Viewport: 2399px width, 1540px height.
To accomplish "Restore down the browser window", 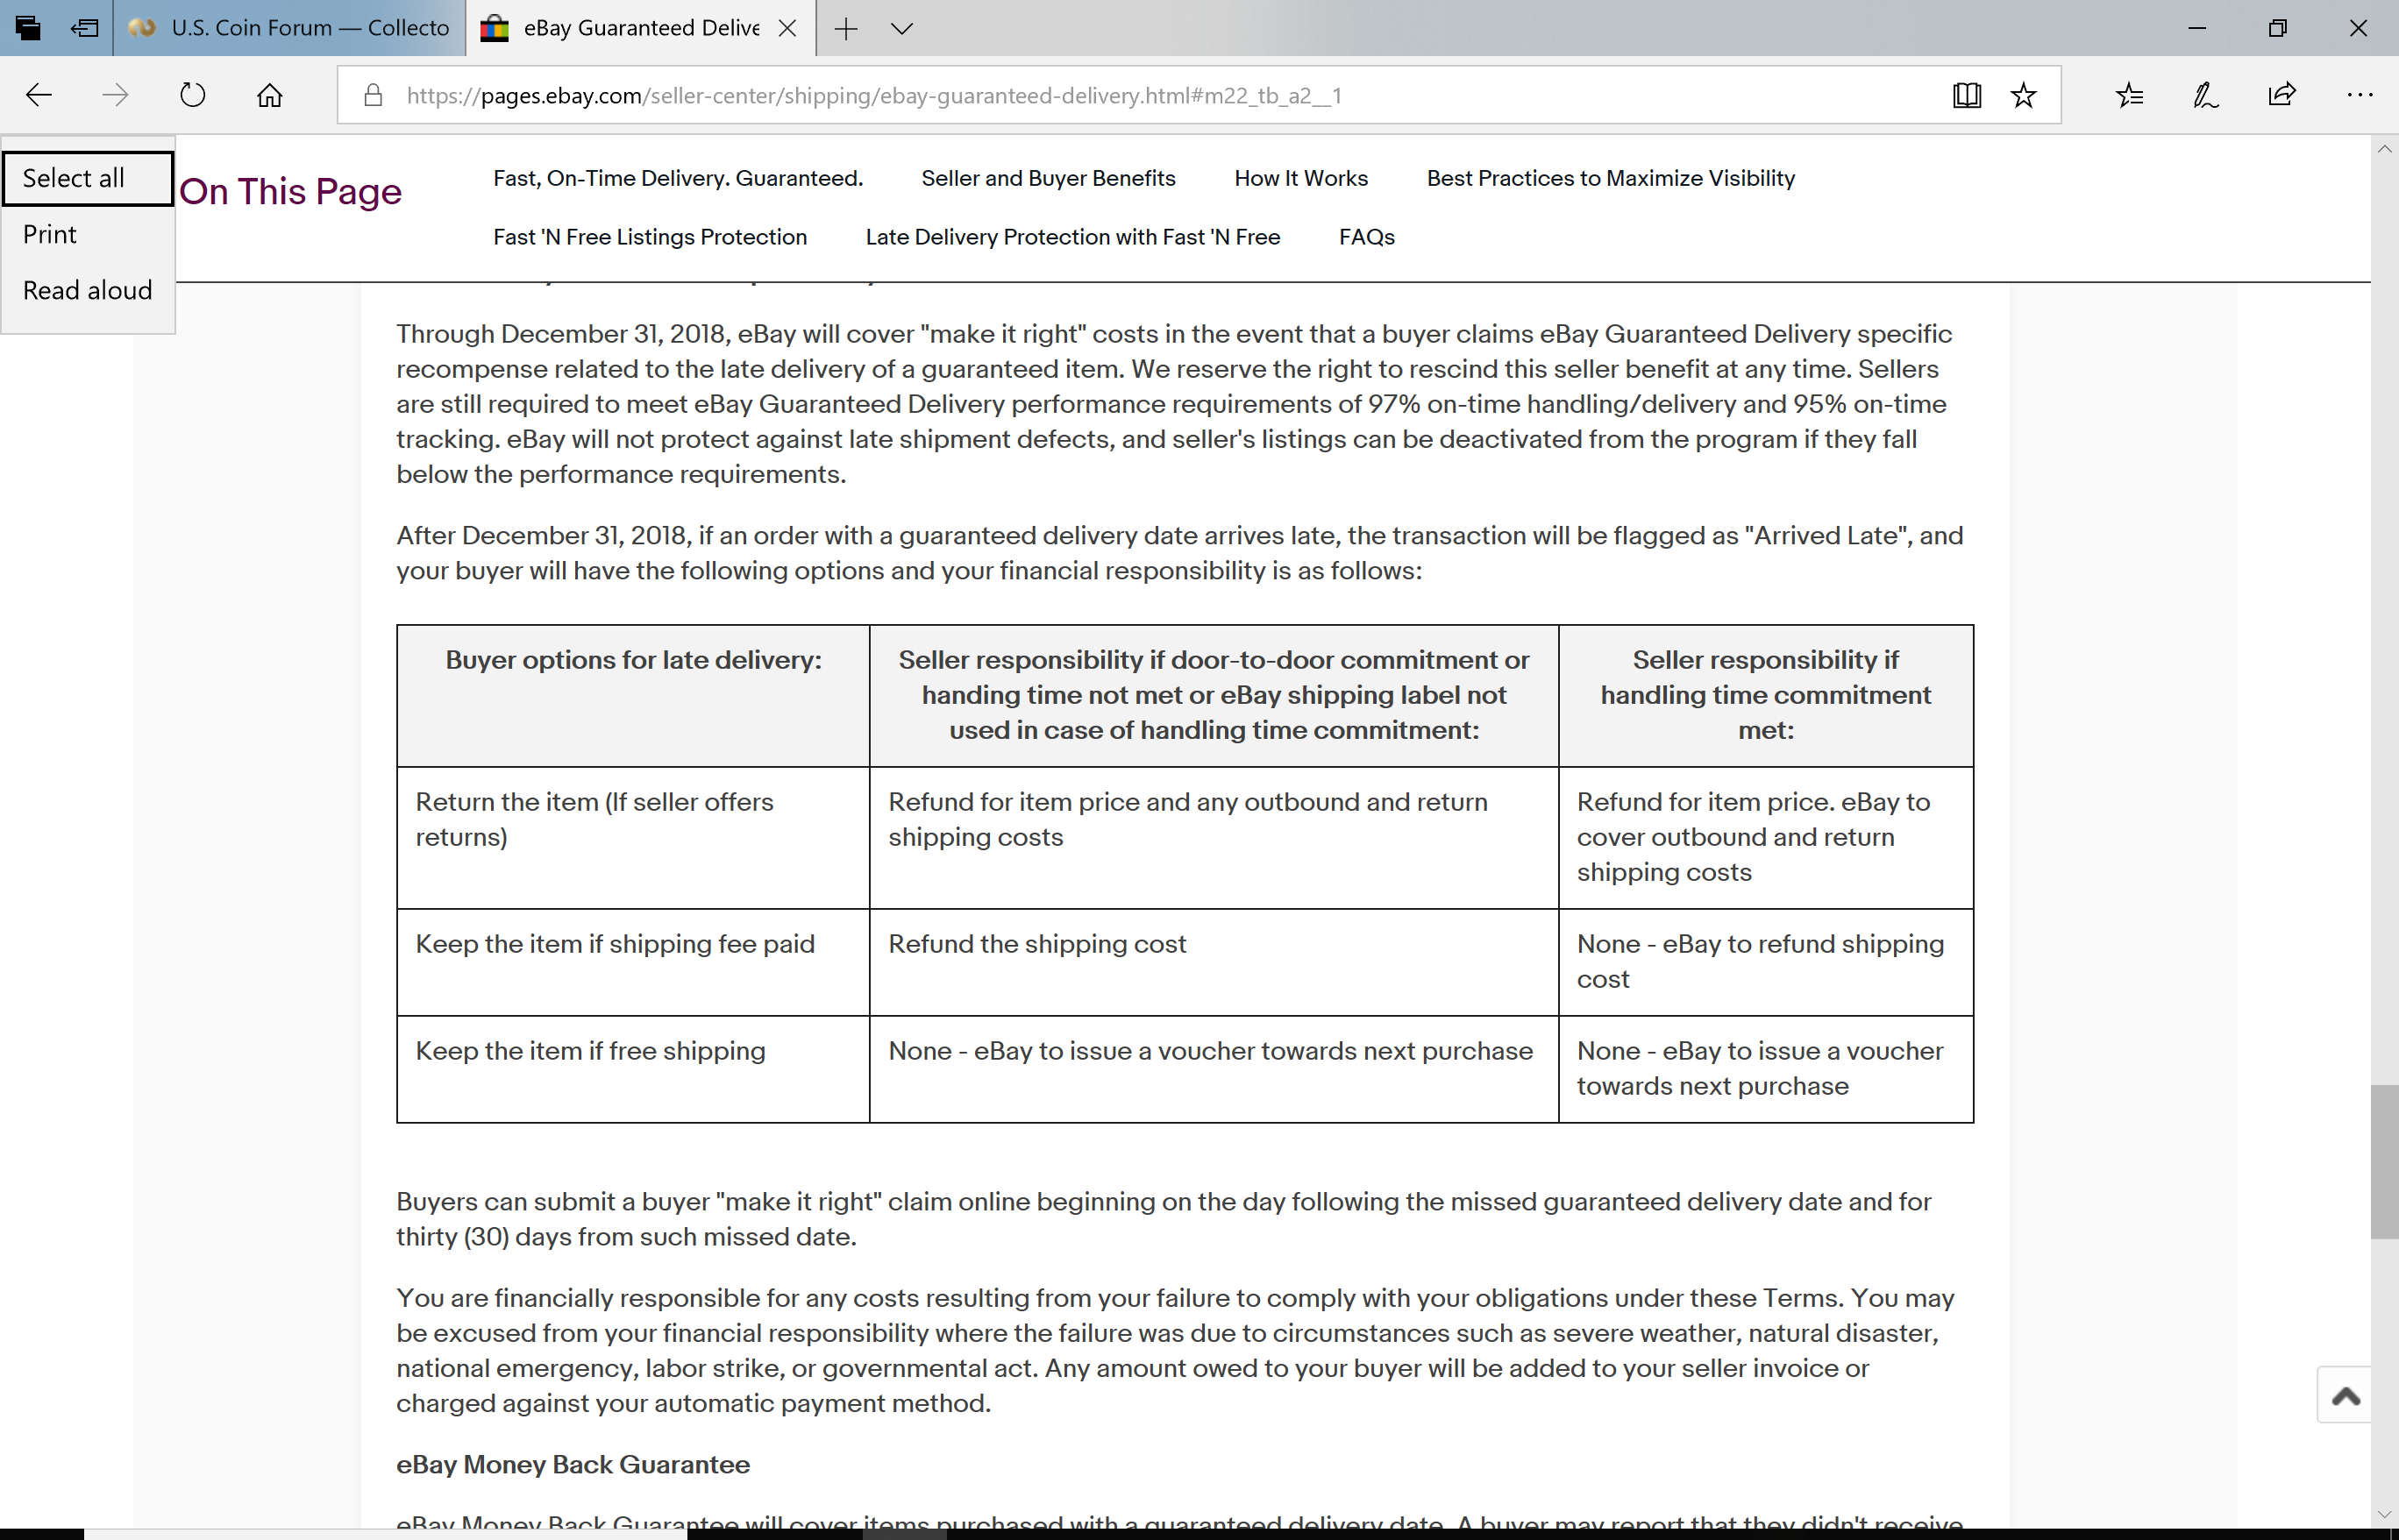I will (x=2277, y=28).
